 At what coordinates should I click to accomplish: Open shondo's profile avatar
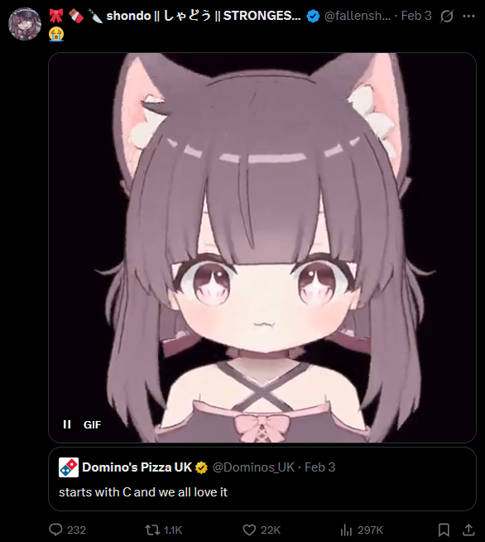(x=25, y=24)
